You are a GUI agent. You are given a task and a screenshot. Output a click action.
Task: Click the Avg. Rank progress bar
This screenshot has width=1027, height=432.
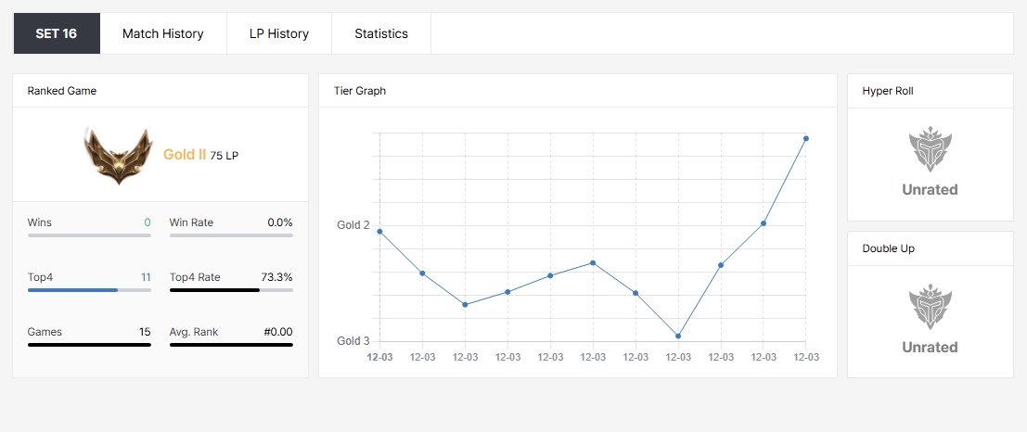pyautogui.click(x=231, y=345)
